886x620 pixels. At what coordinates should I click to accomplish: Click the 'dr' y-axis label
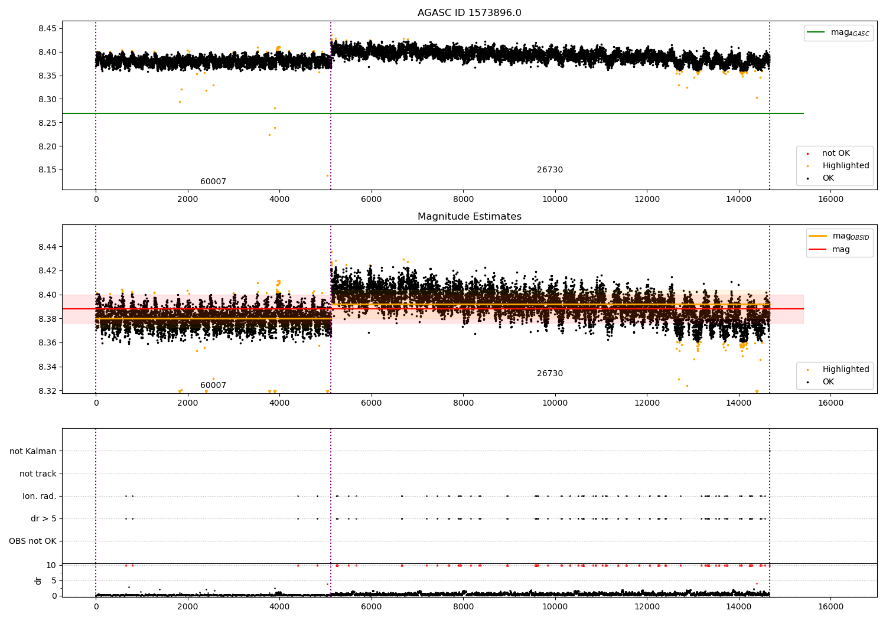click(x=38, y=581)
